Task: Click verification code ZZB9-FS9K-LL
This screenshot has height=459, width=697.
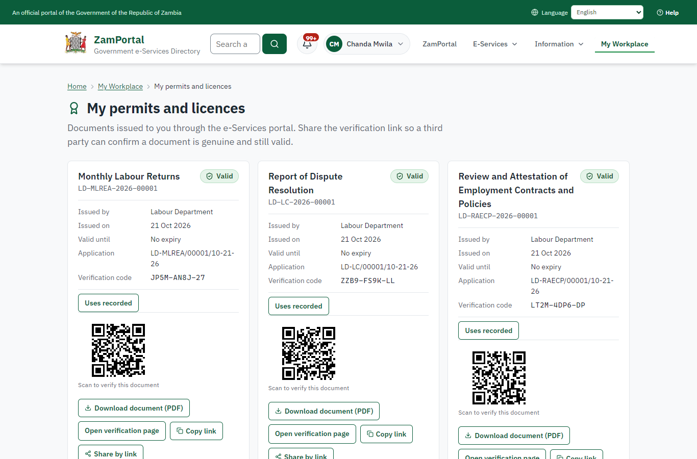Action: [367, 280]
